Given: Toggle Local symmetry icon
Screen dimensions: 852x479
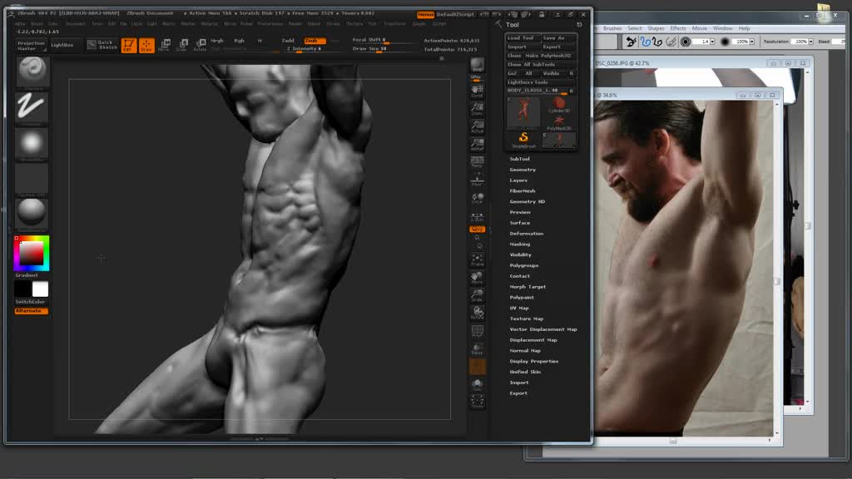Looking at the screenshot, I should (477, 198).
